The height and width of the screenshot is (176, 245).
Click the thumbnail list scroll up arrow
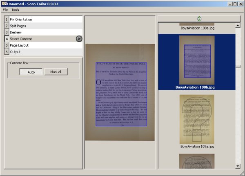coord(238,25)
